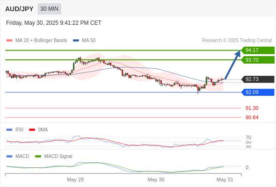Viewport: 276px width, 187px height.
Task: Click the May 31 date marker
Action: point(225,180)
